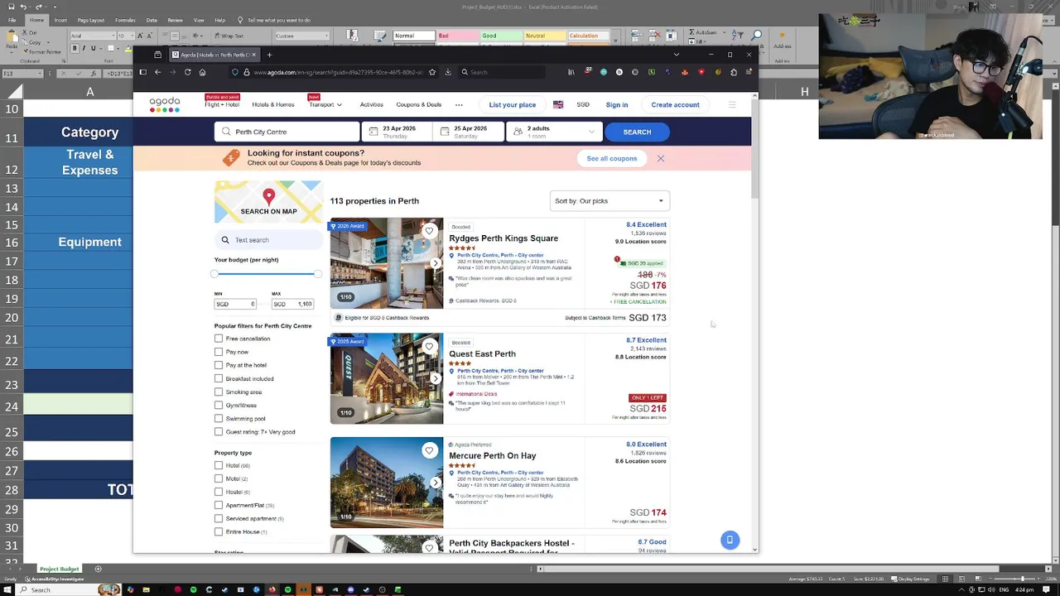Select the Good cell style in Excel
The image size is (1060, 596).
tap(500, 36)
